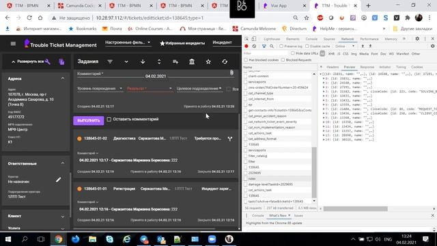The height and width of the screenshot is (246, 437).
Task: Check the Hide data URLs checkbox
Action: (x=293, y=53)
